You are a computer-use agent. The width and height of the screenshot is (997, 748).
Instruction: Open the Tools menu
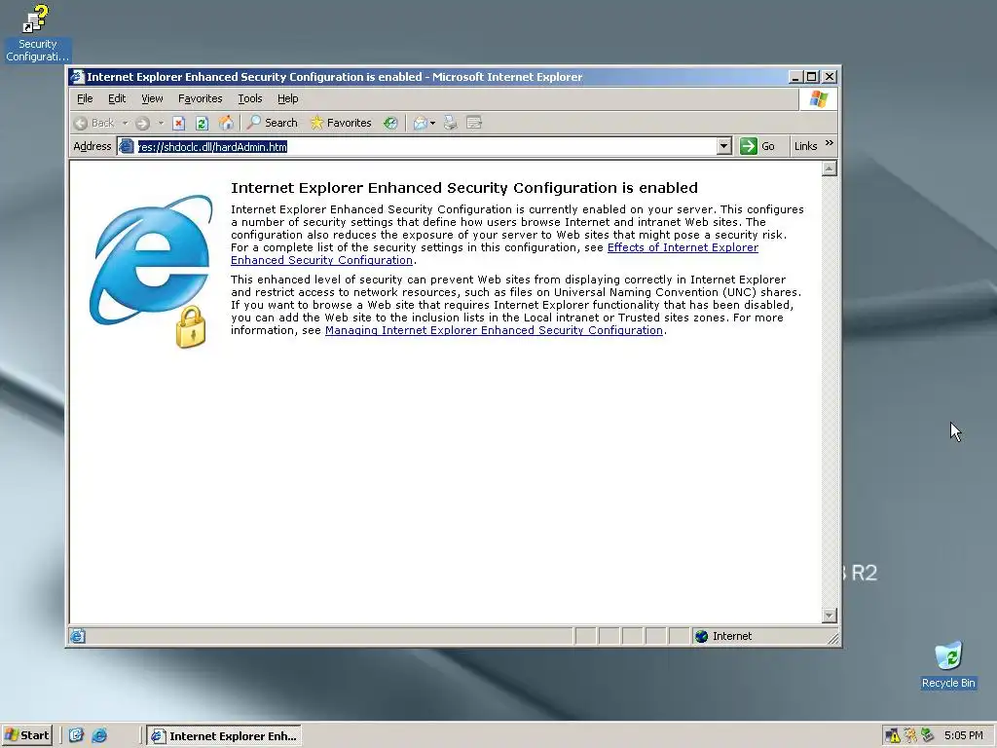[250, 98]
